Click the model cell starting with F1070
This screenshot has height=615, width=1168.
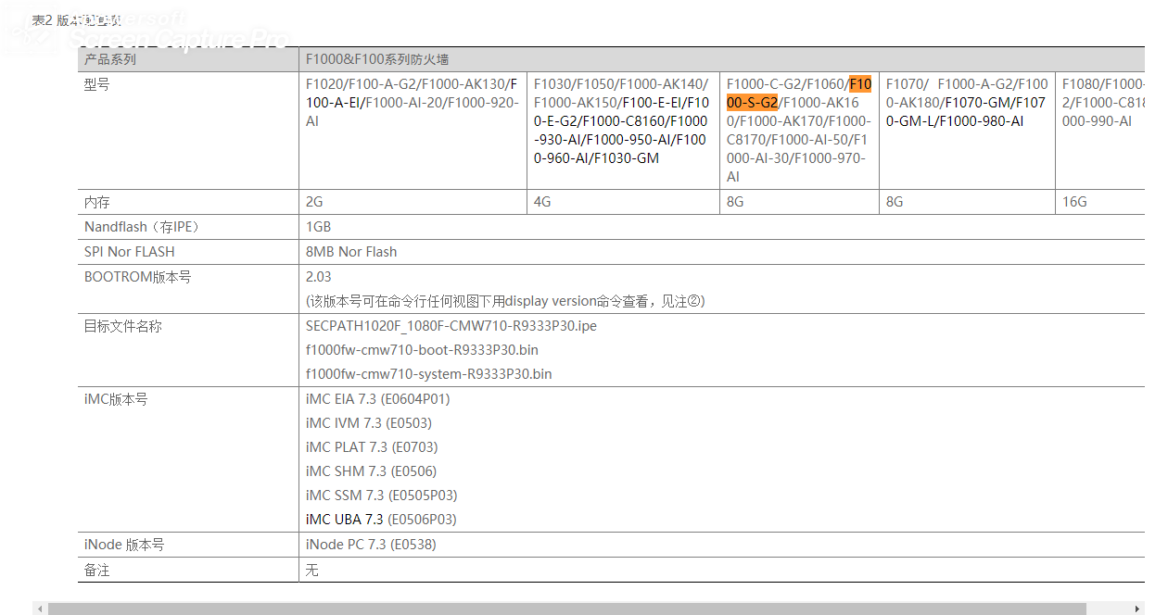pos(967,131)
